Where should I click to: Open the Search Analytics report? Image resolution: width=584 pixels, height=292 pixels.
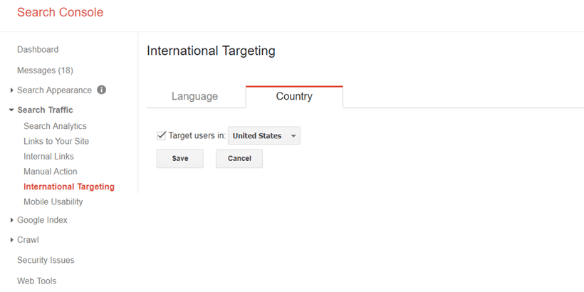(55, 126)
